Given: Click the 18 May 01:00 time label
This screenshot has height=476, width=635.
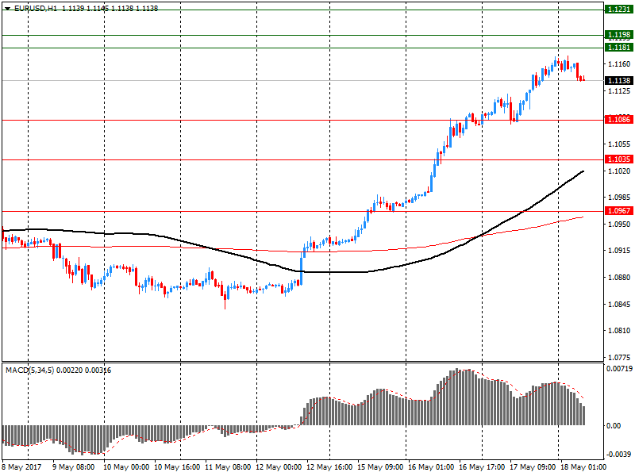Looking at the screenshot, I should point(583,467).
